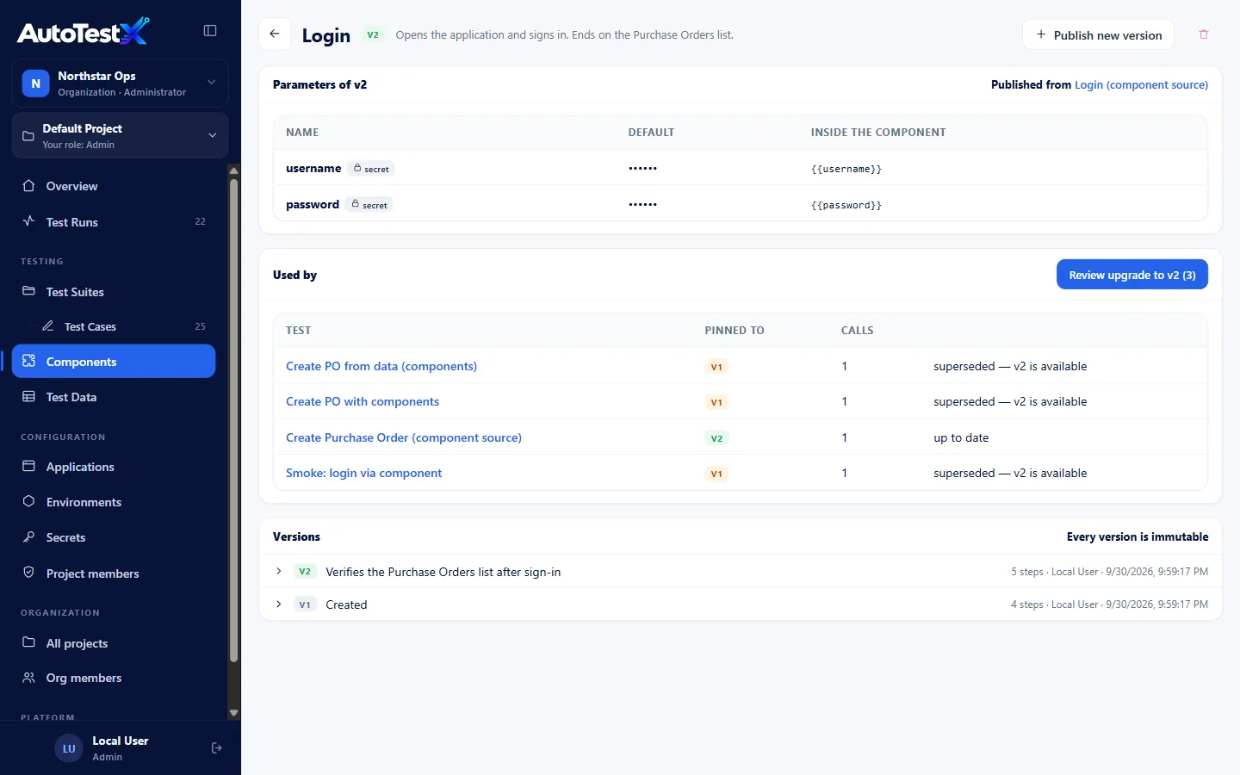The height and width of the screenshot is (775, 1240).
Task: Click the LU user avatar
Action: (x=69, y=748)
